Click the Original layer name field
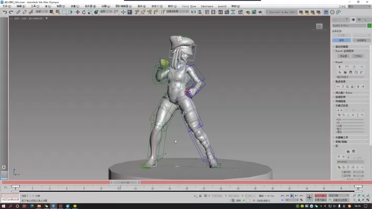The image size is (372, 209). pyautogui.click(x=351, y=161)
